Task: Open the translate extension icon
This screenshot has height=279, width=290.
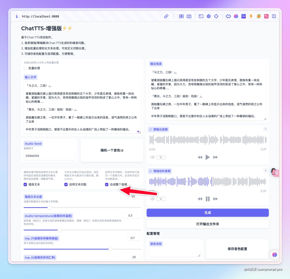Action: [266, 16]
